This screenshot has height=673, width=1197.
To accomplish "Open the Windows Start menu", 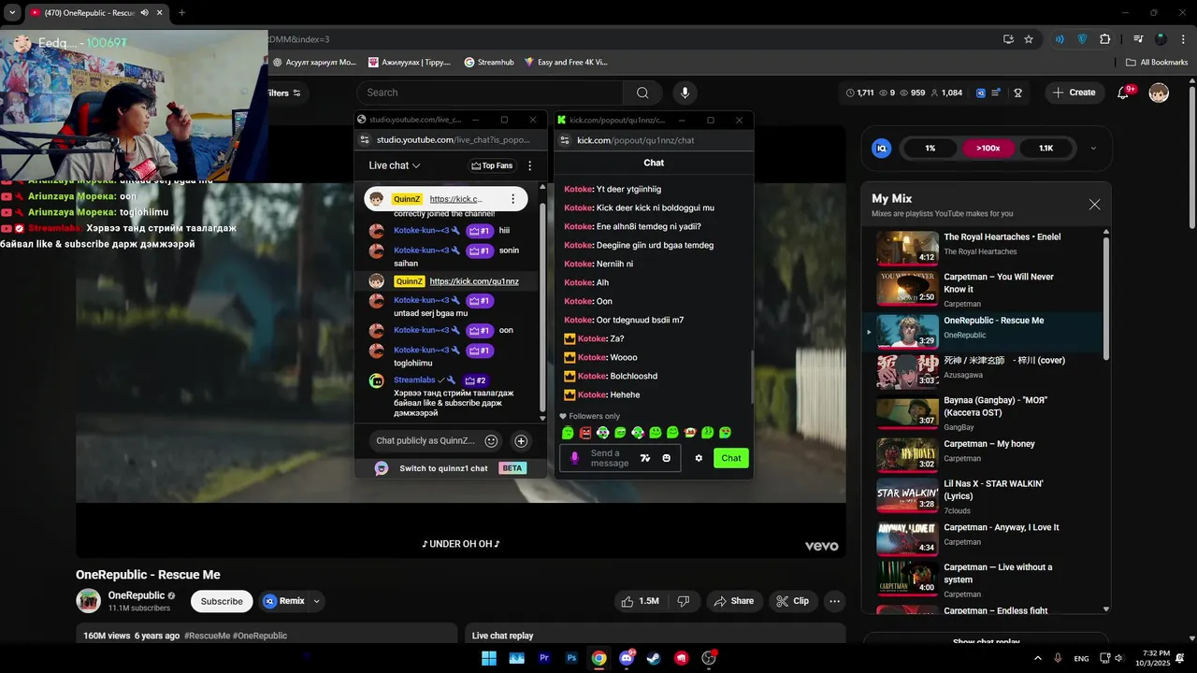I will coord(489,658).
